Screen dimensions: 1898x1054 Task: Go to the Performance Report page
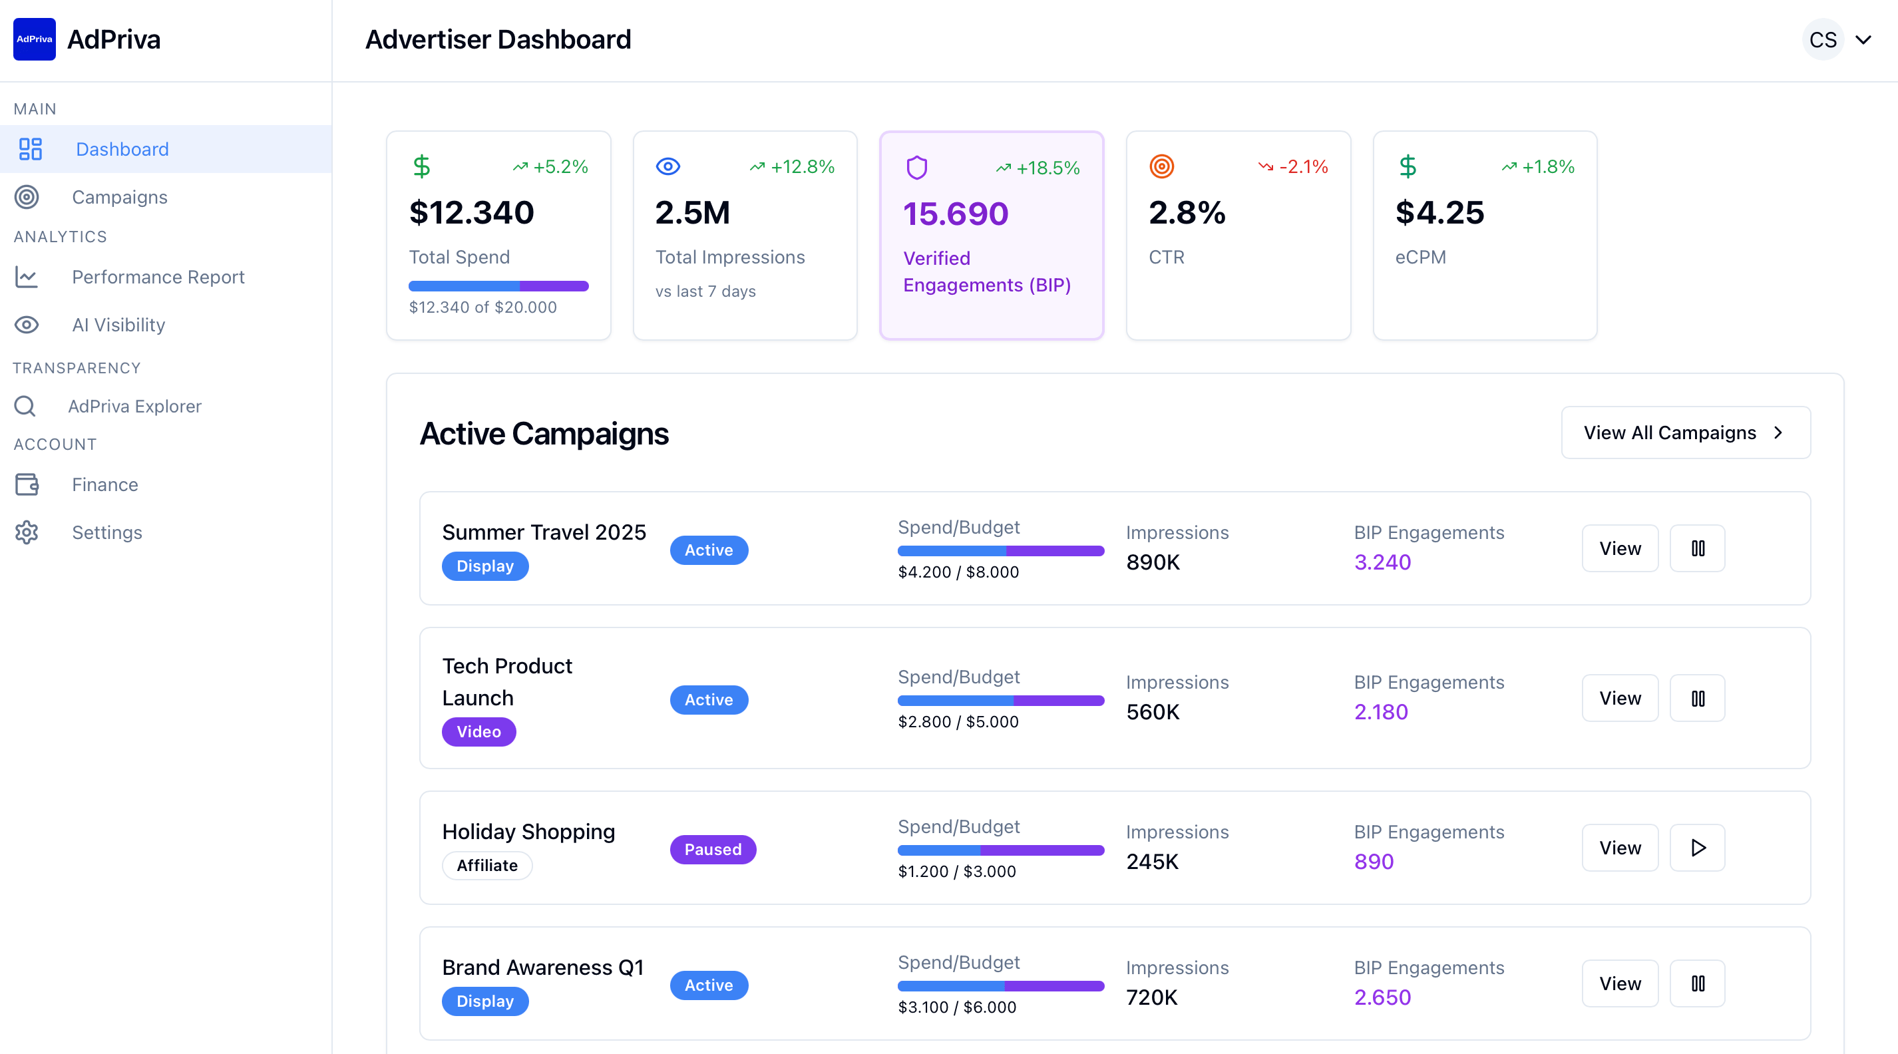[158, 277]
